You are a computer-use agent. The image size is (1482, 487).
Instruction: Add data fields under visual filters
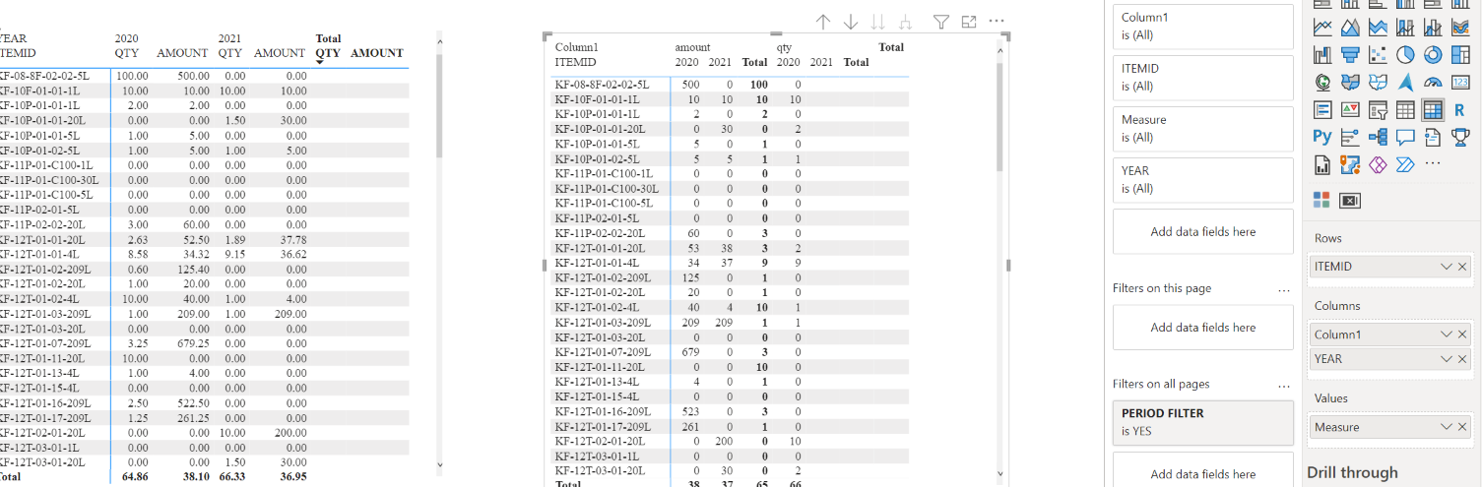tap(1202, 232)
